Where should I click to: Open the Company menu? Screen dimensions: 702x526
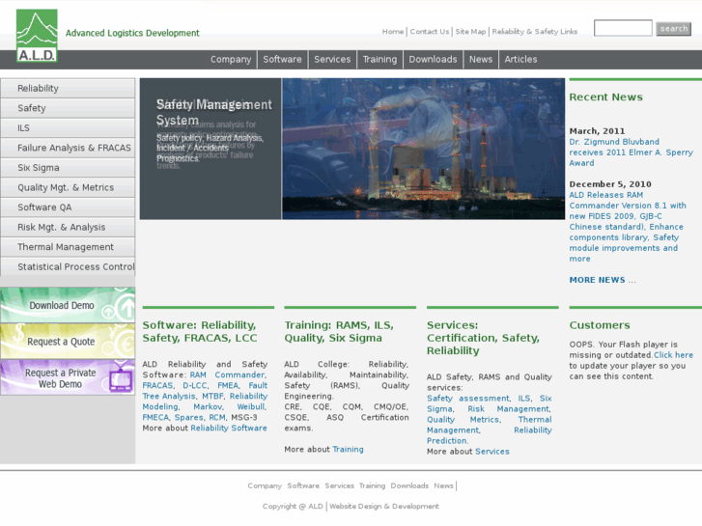coord(231,60)
